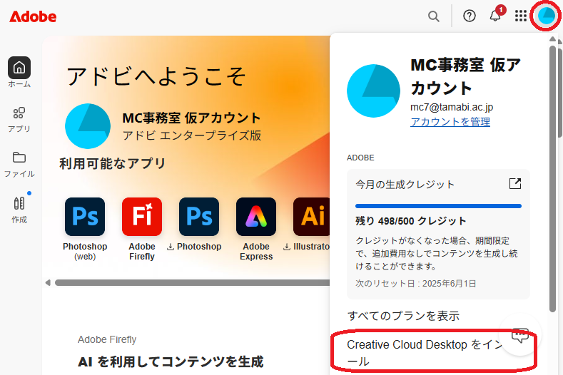Click the profile avatar in header
Image resolution: width=563 pixels, height=375 pixels.
click(x=547, y=16)
